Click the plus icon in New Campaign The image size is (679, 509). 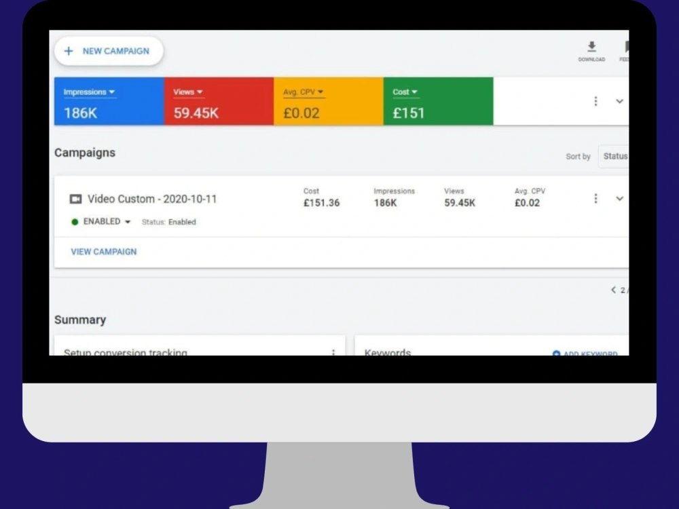pyautogui.click(x=69, y=51)
